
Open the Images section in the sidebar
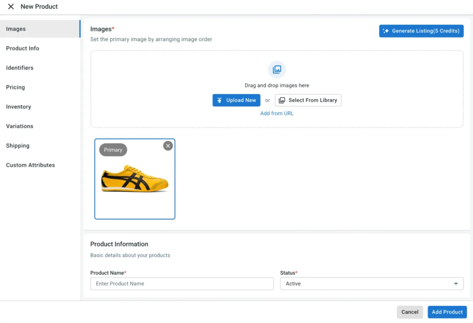[x=40, y=29]
